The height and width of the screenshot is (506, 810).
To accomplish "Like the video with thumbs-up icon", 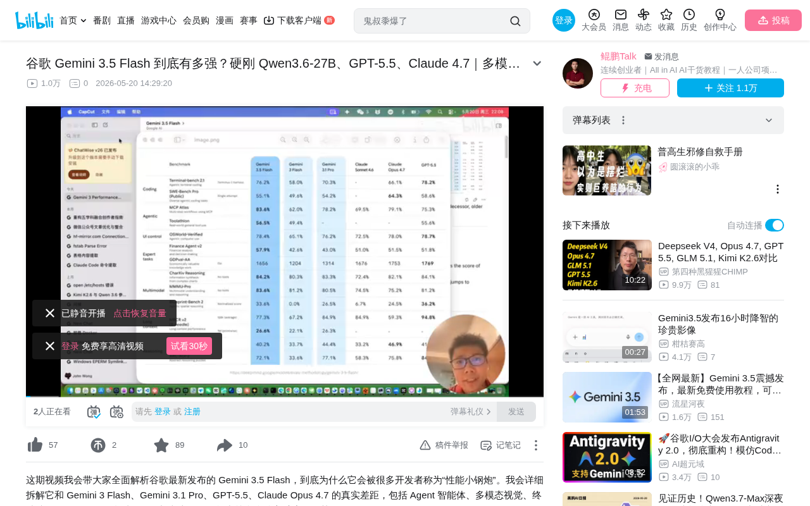I will tap(35, 445).
